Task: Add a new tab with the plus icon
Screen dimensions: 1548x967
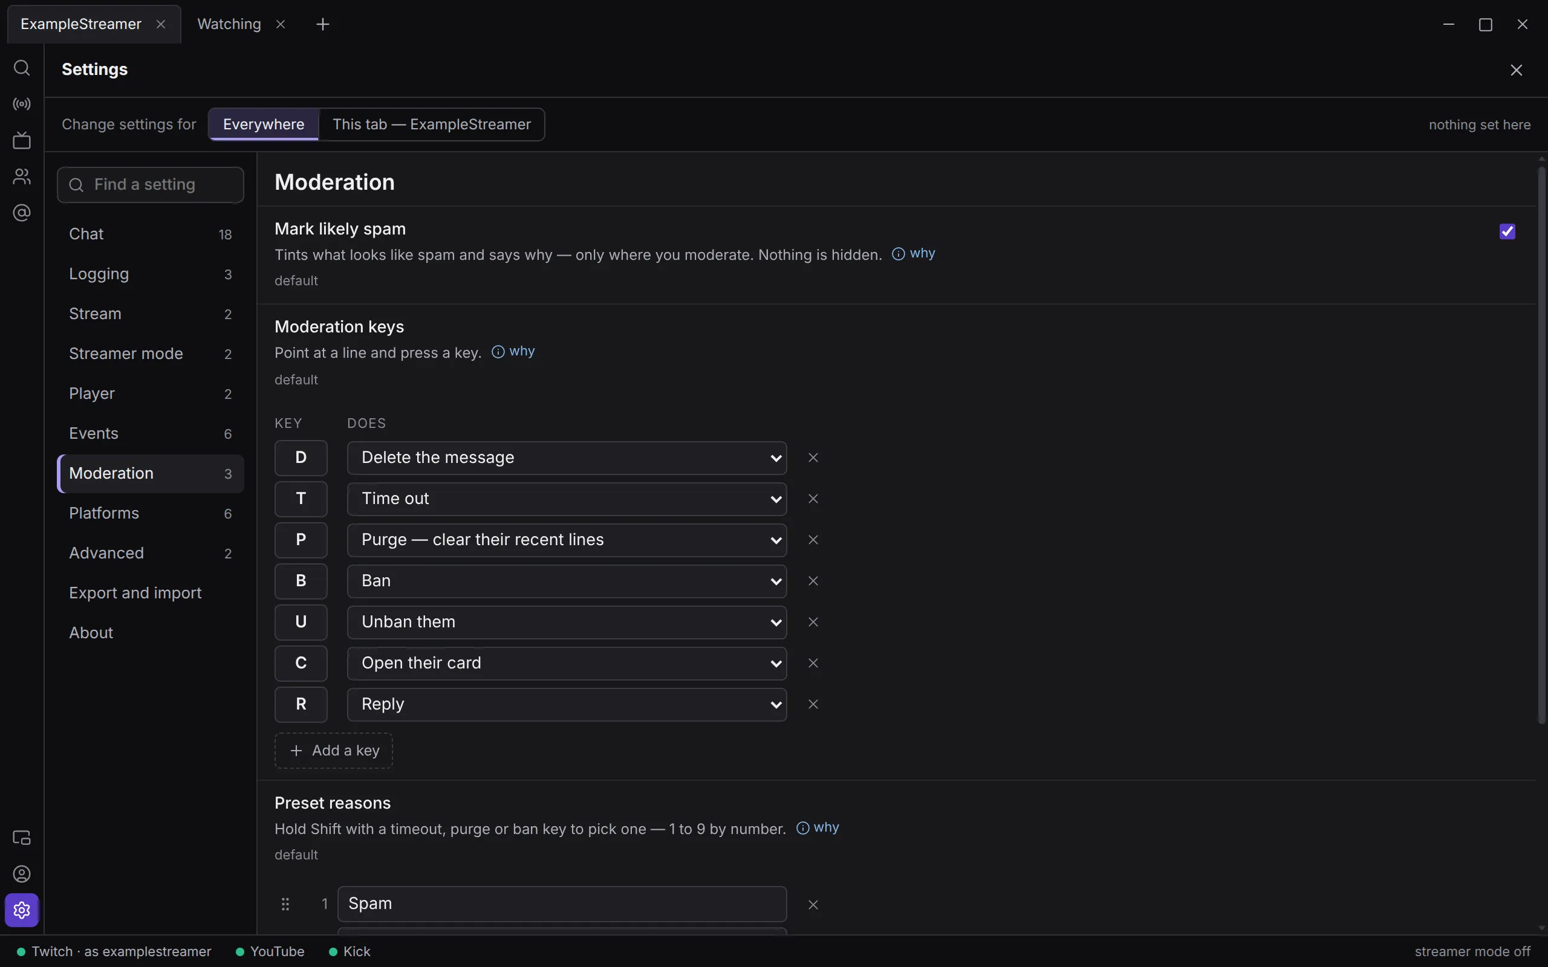Action: pyautogui.click(x=323, y=24)
